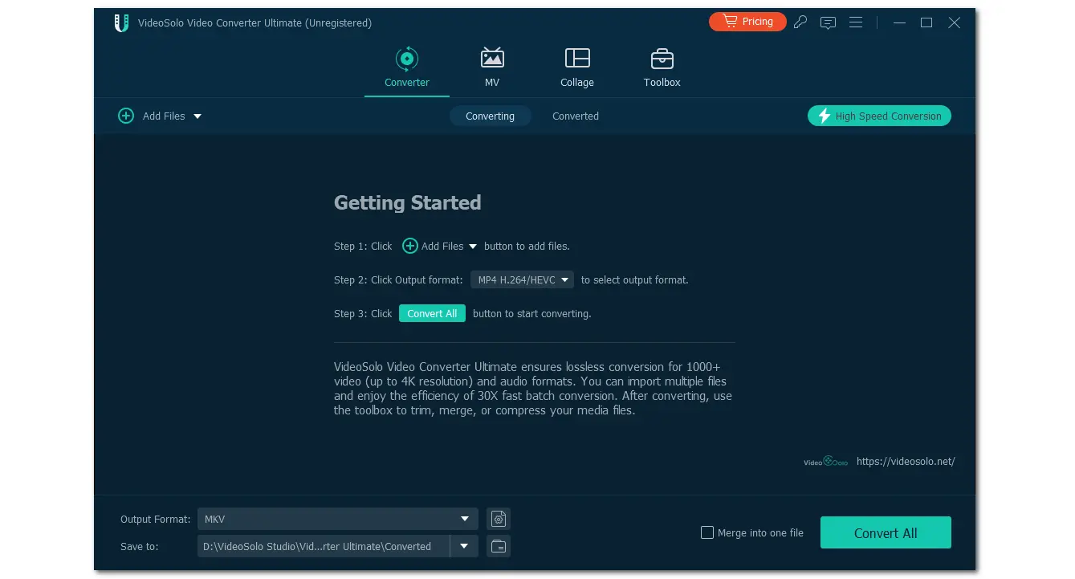The width and height of the screenshot is (1075, 579).
Task: Click the Add Files plus icon in toolbar
Action: point(126,116)
